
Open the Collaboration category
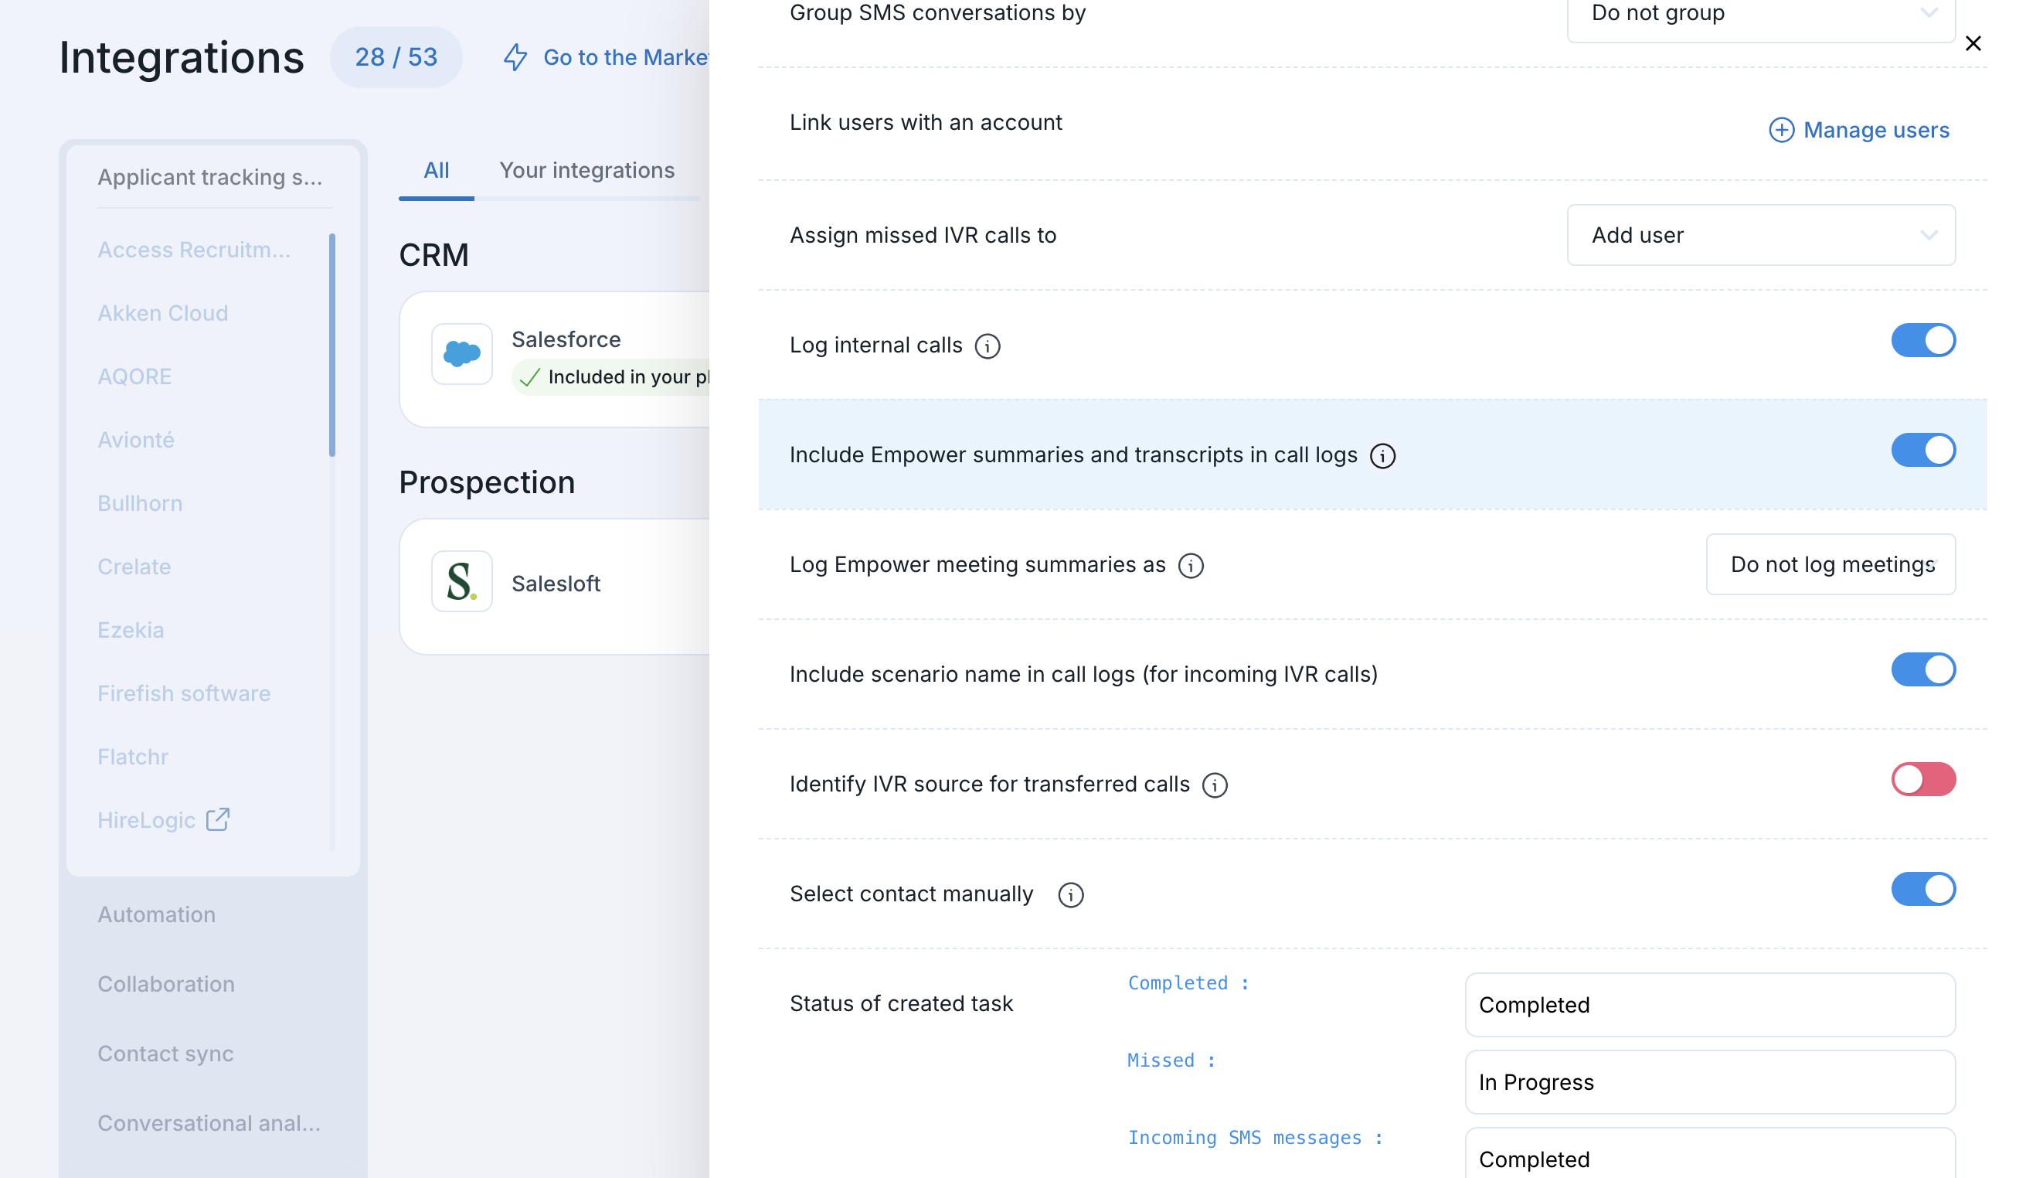[x=166, y=984]
